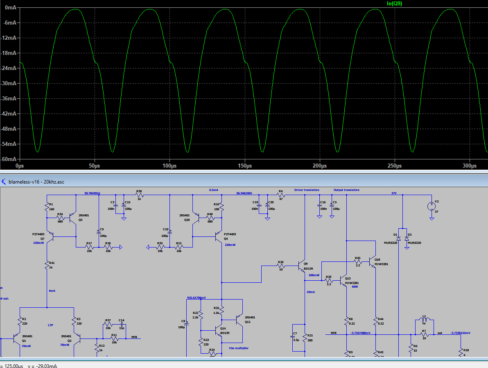Viewport: 488px width, 368px height.
Task: Select LTP transistor Q2 2N5401
Action: pos(77,339)
